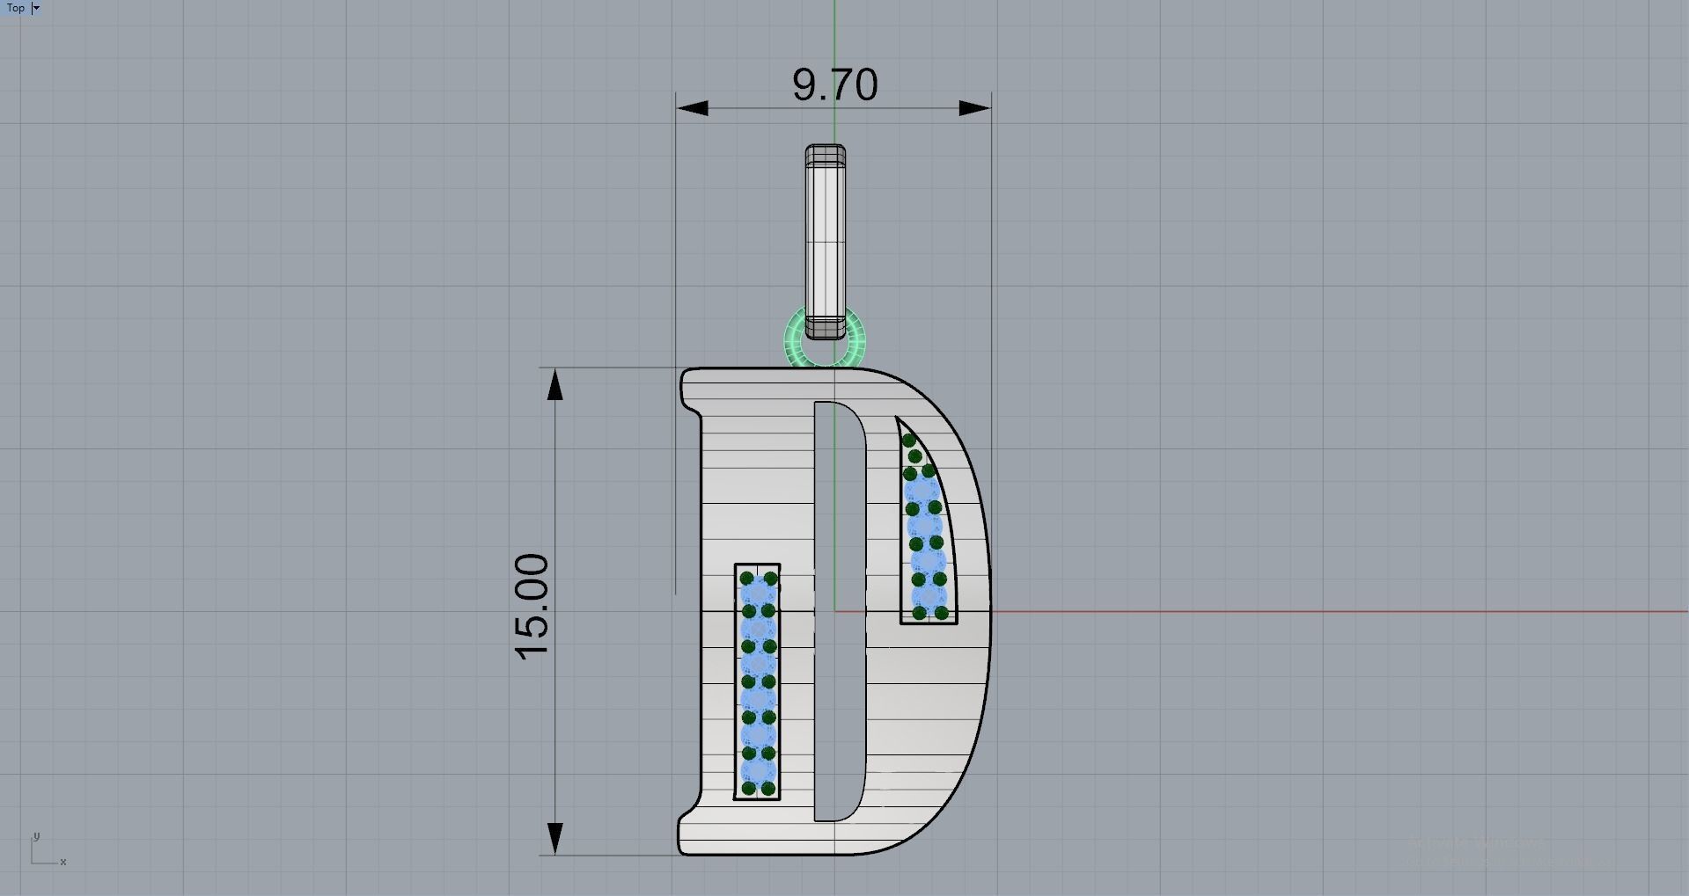
Task: Select the straight rectangular gem channel outline
Action: click(x=757, y=681)
